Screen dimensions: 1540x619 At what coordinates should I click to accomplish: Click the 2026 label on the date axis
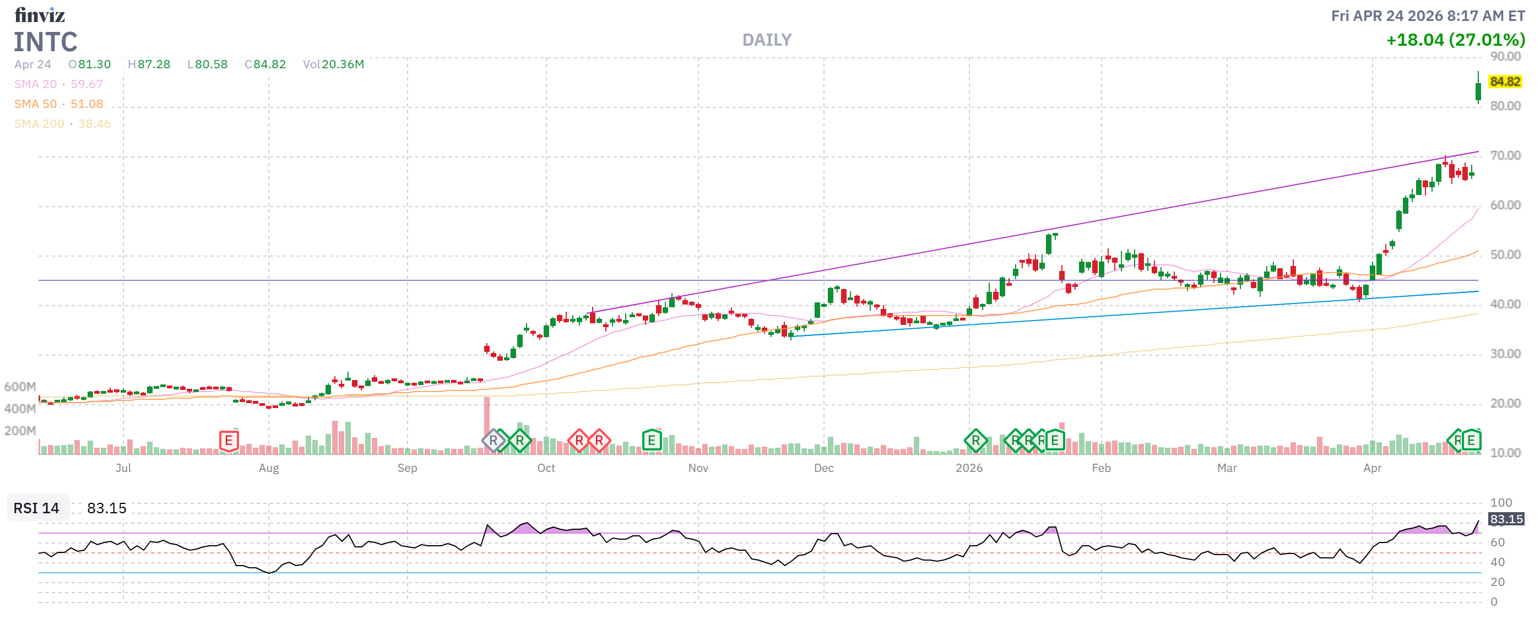968,468
